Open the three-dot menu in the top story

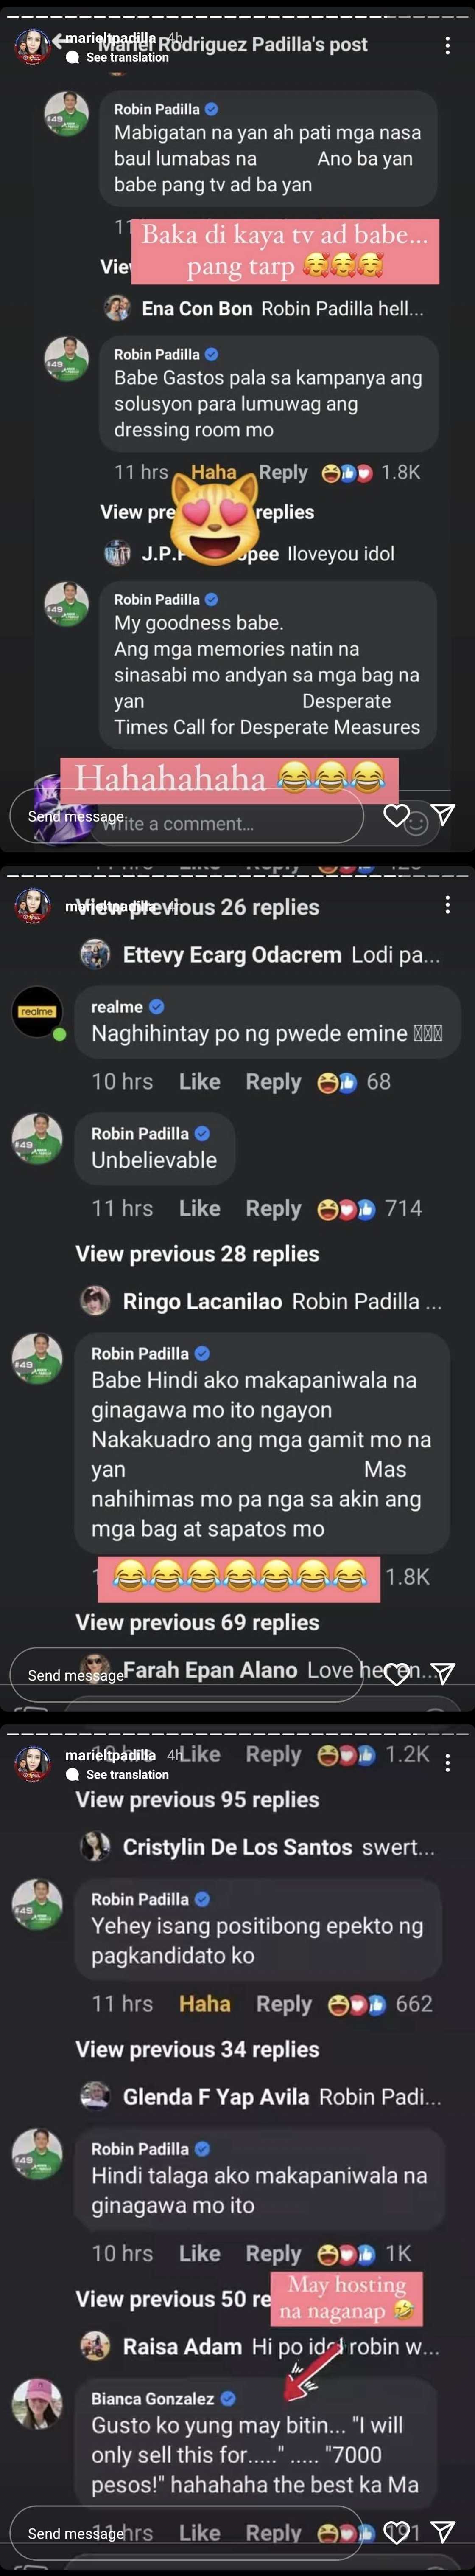click(447, 46)
